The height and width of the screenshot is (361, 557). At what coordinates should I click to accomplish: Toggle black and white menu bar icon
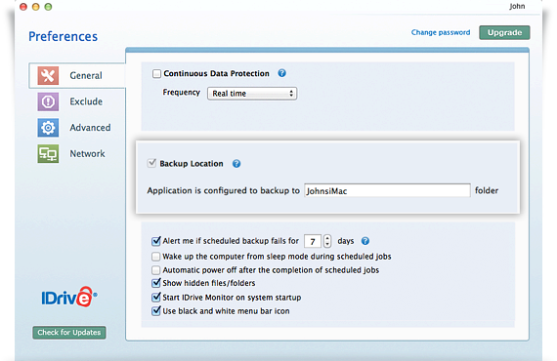tap(156, 311)
